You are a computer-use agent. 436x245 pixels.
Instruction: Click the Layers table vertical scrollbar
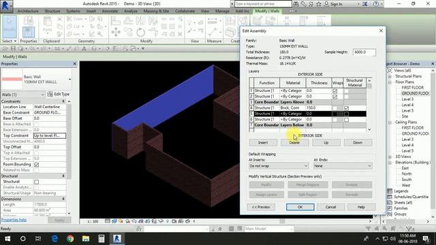point(369,105)
